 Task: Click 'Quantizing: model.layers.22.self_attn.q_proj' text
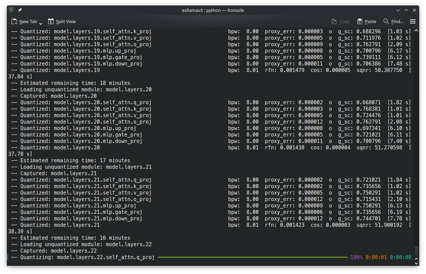pyautogui.click(x=87, y=257)
